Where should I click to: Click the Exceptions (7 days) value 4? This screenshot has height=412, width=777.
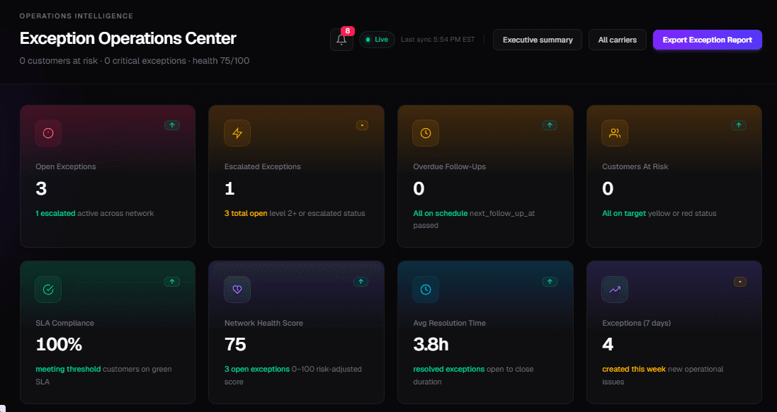click(608, 345)
